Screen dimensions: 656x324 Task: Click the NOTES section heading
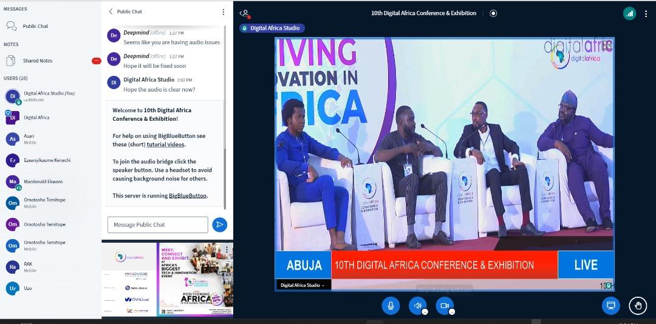(11, 44)
